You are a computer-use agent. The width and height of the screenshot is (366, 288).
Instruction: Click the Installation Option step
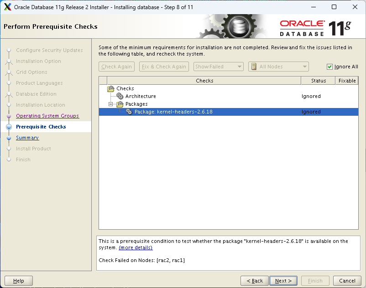[38, 61]
